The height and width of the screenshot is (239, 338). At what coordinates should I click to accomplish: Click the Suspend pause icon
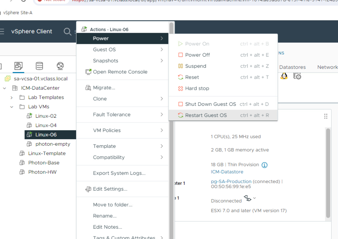tap(180, 66)
